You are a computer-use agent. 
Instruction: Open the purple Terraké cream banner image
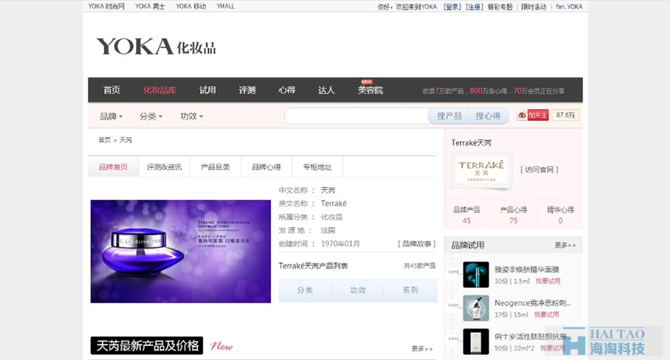click(181, 251)
